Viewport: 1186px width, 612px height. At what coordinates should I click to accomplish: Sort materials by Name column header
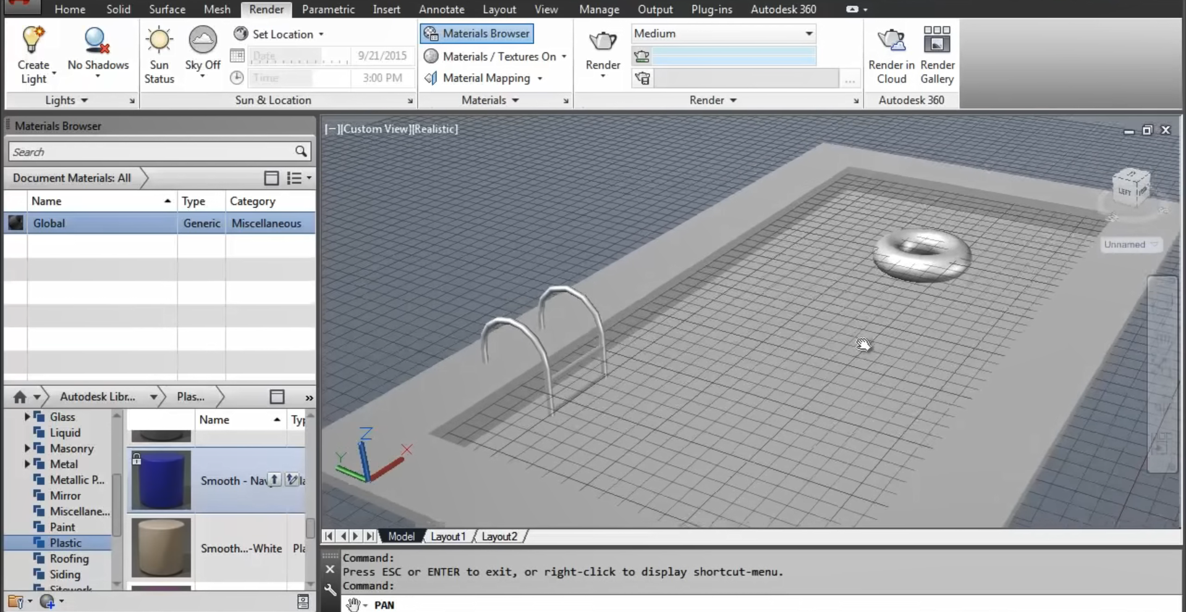(x=101, y=201)
